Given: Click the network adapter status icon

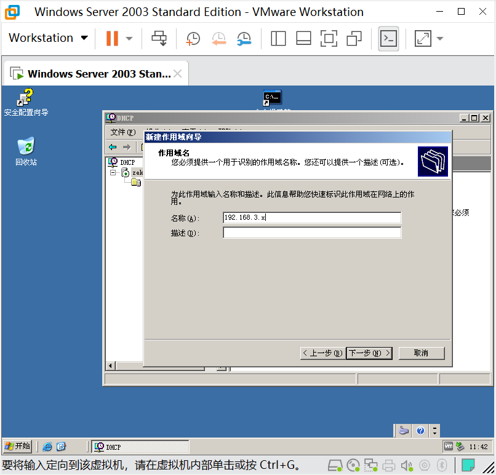Looking at the screenshot, I should click(x=370, y=465).
